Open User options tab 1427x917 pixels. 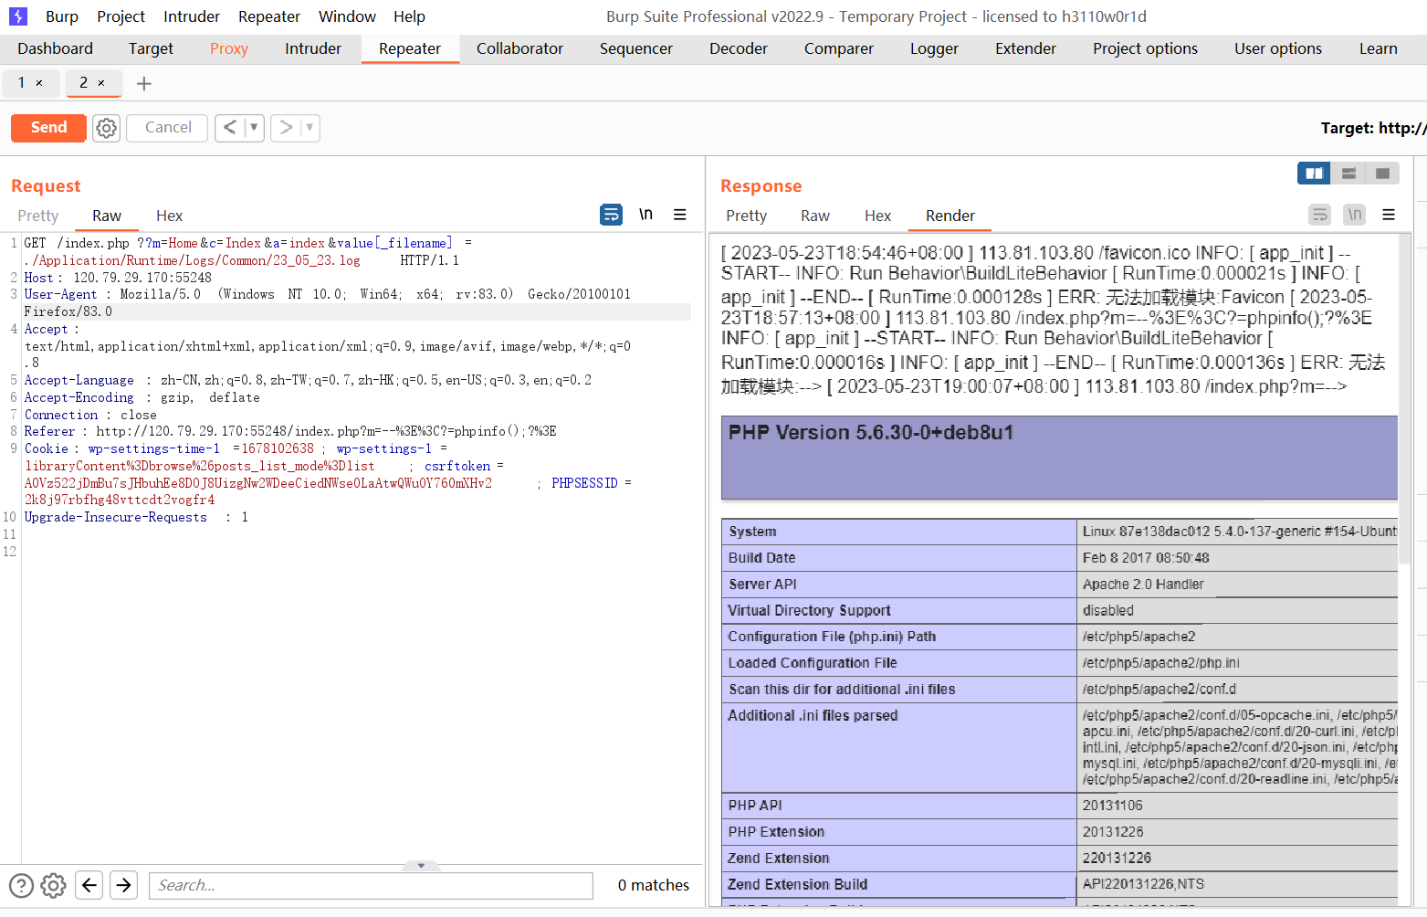click(1278, 48)
